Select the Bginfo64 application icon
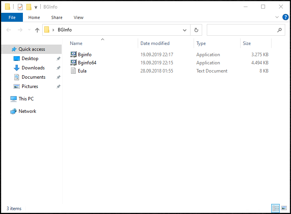The image size is (291, 214). pos(73,62)
